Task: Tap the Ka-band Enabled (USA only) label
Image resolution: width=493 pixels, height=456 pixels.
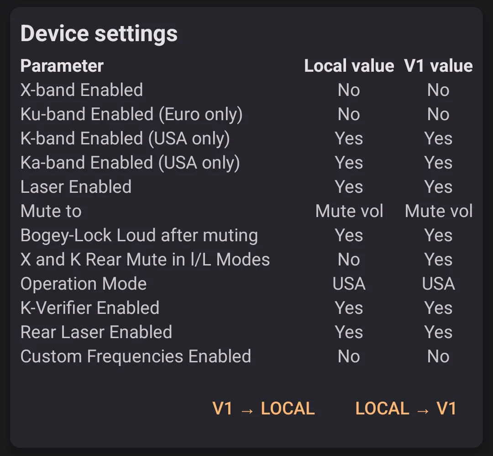Action: [x=130, y=163]
